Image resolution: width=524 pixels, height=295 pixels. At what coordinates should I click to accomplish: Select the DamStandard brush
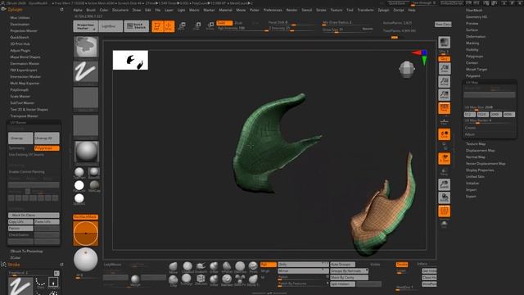point(240,268)
